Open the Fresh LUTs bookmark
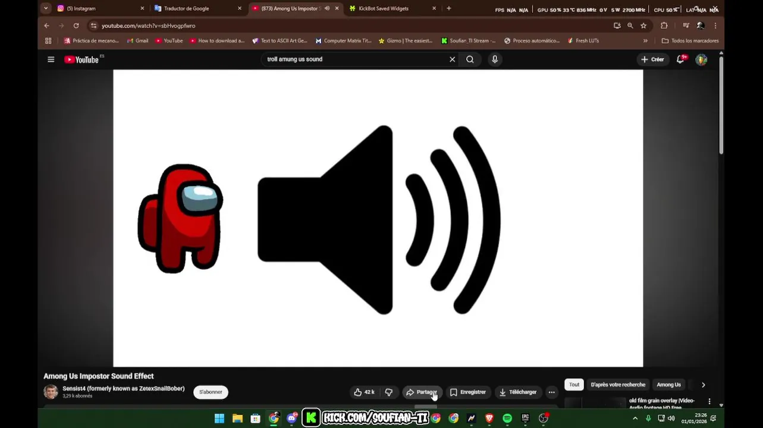 coord(583,41)
